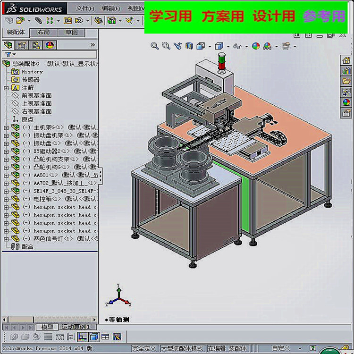
Task: Click the View Settings monitor icon
Action: 286,46
